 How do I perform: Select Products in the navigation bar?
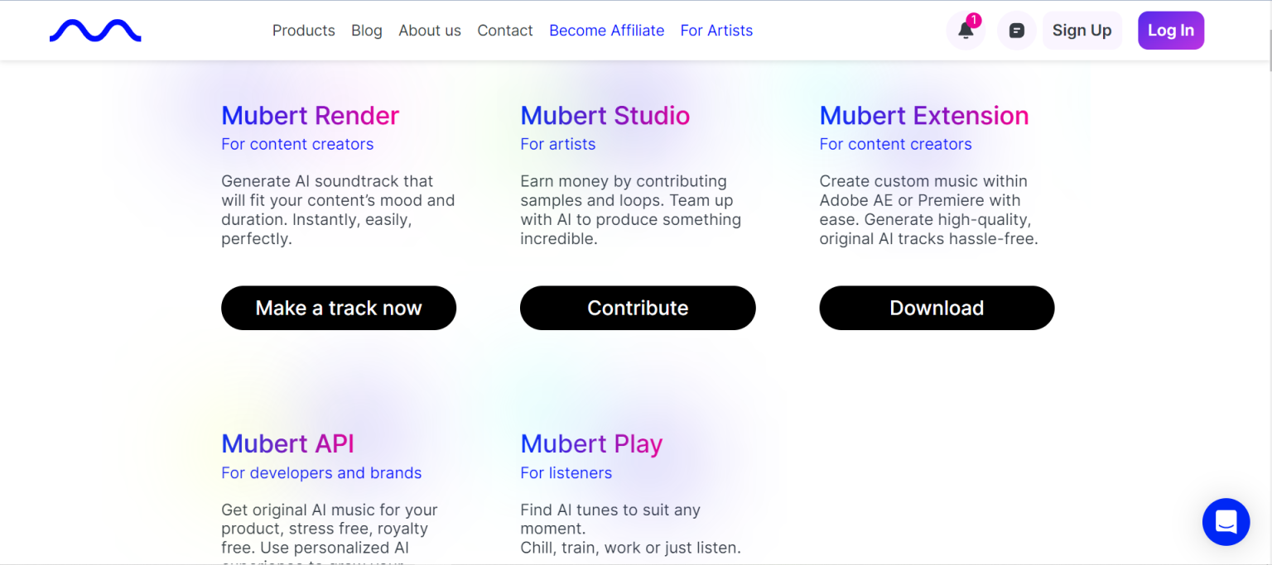click(x=303, y=31)
